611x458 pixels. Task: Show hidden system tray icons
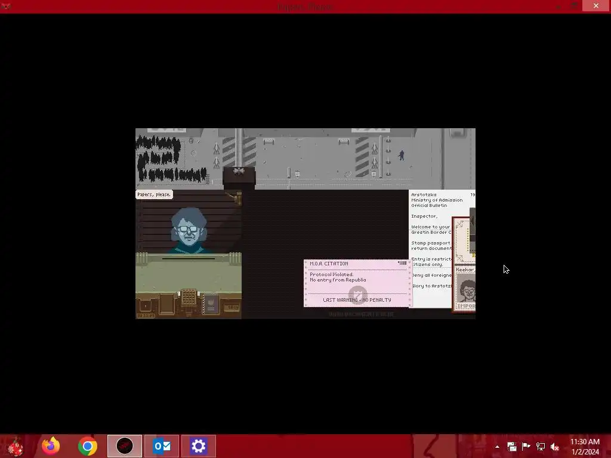[497, 447]
